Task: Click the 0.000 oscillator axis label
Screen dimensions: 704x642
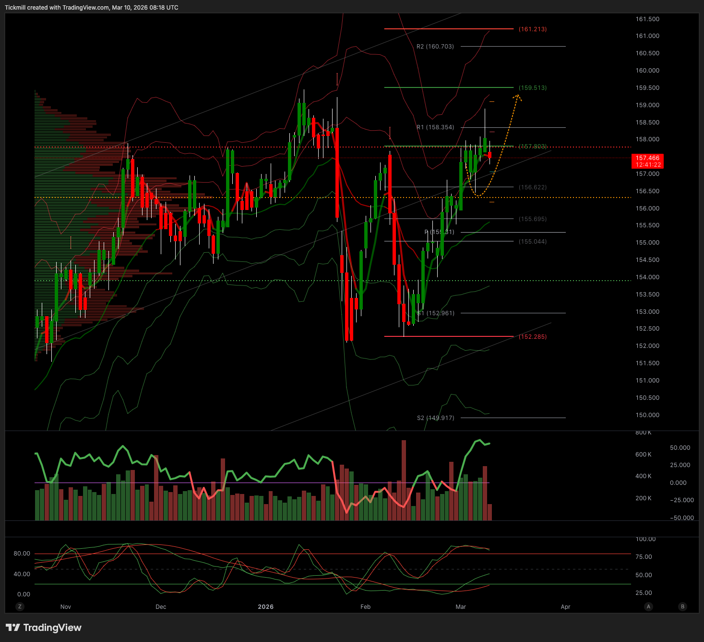Action: [x=678, y=483]
